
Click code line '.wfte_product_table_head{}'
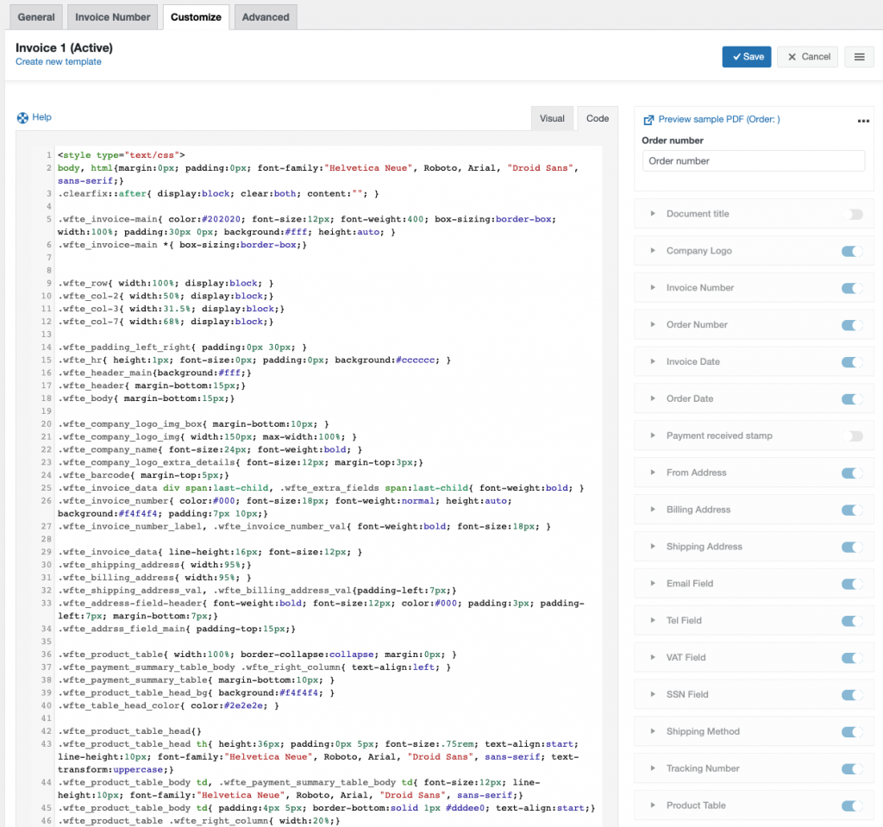pos(129,731)
